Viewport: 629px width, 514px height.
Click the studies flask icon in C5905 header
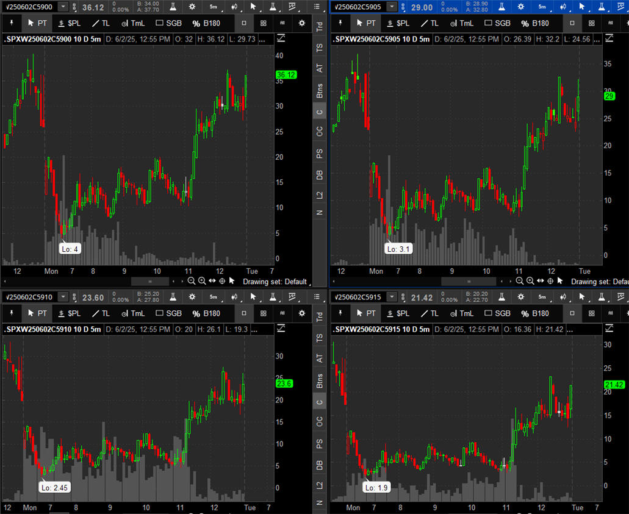point(501,7)
